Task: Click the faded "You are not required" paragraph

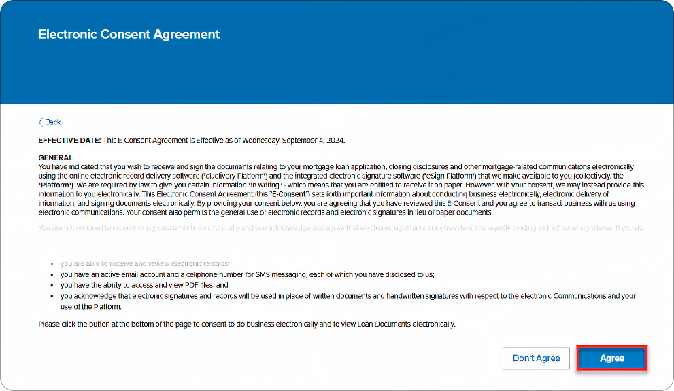Action: pos(340,227)
